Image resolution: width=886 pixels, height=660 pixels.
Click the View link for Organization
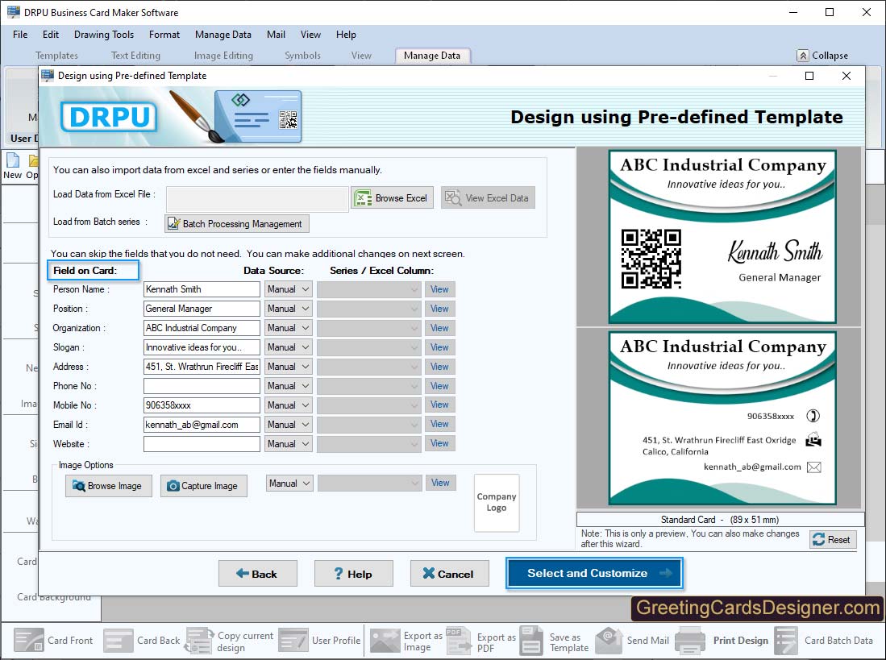[x=439, y=327]
